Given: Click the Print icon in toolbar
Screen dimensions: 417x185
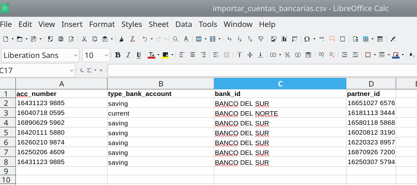Looking at the screenshot, I should [61, 39].
